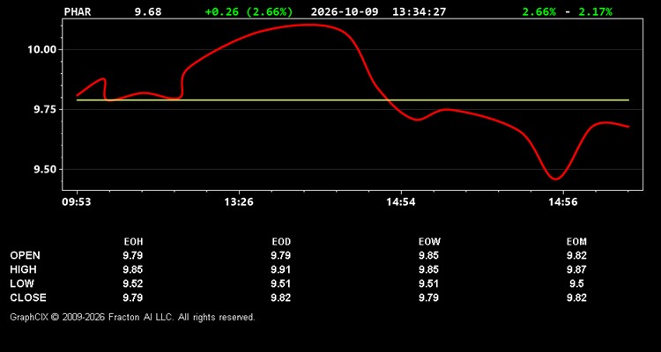Click the PHAR ticker symbol
Image resolution: width=661 pixels, height=352 pixels.
[x=78, y=11]
